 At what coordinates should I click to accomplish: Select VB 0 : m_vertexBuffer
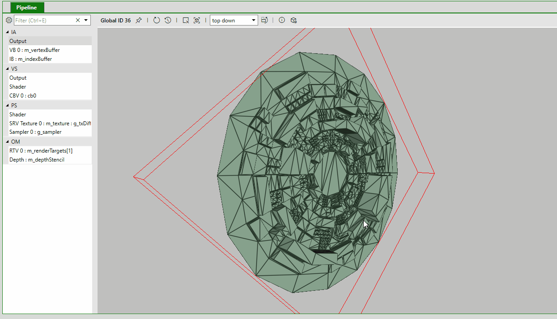(50, 50)
